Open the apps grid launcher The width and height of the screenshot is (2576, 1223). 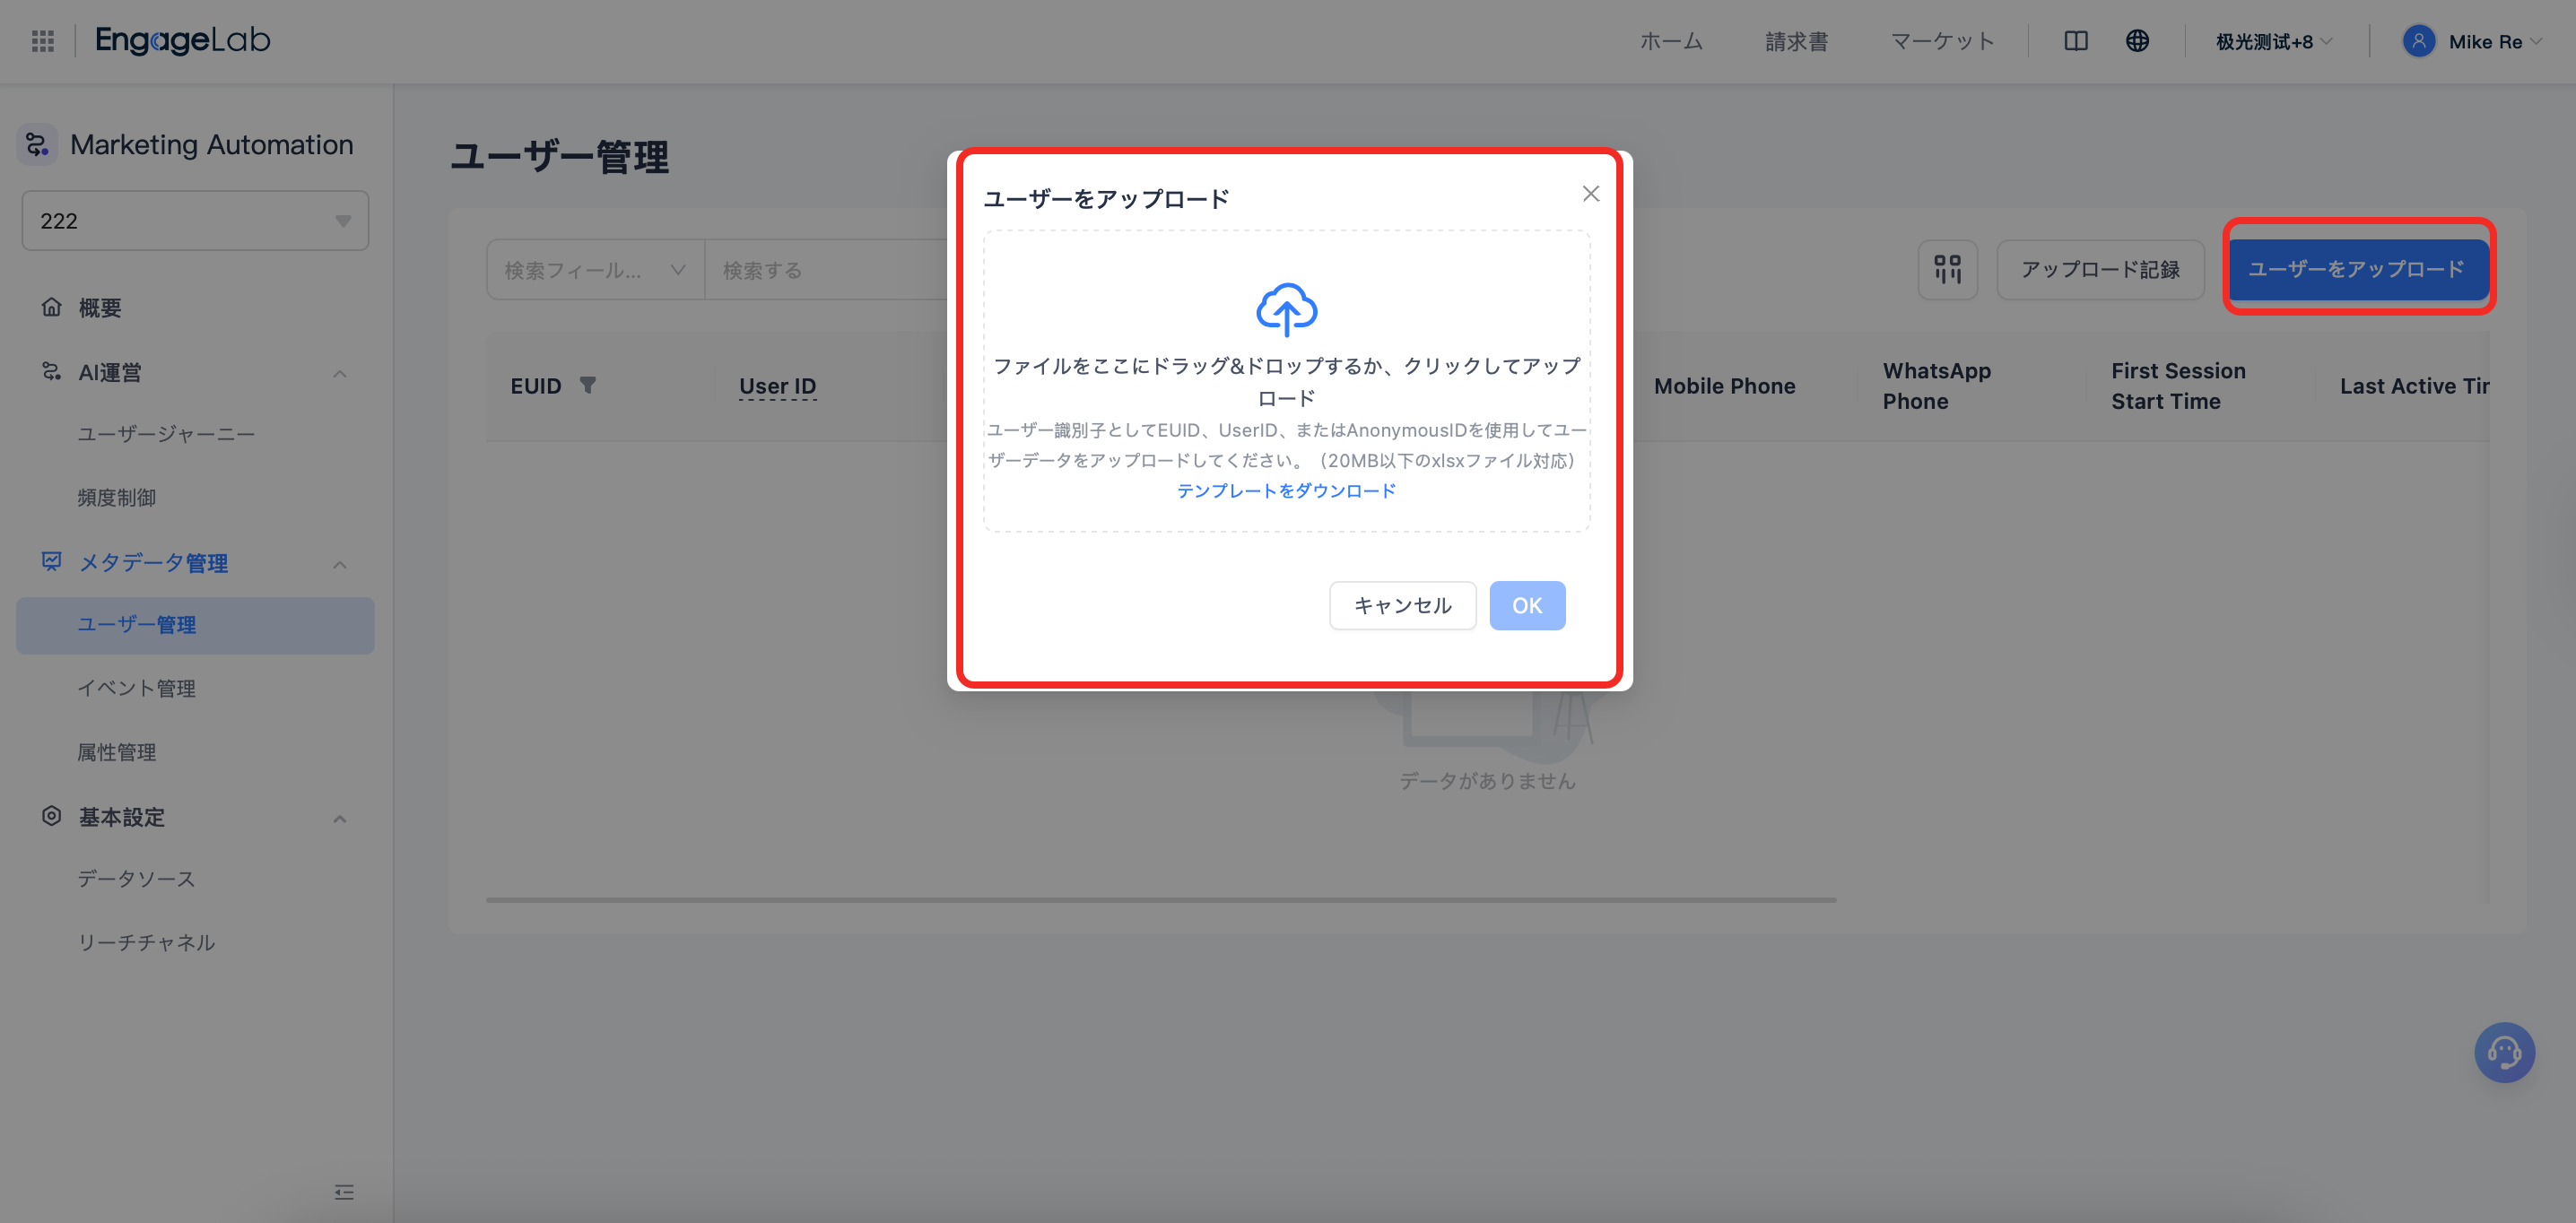coord(42,40)
